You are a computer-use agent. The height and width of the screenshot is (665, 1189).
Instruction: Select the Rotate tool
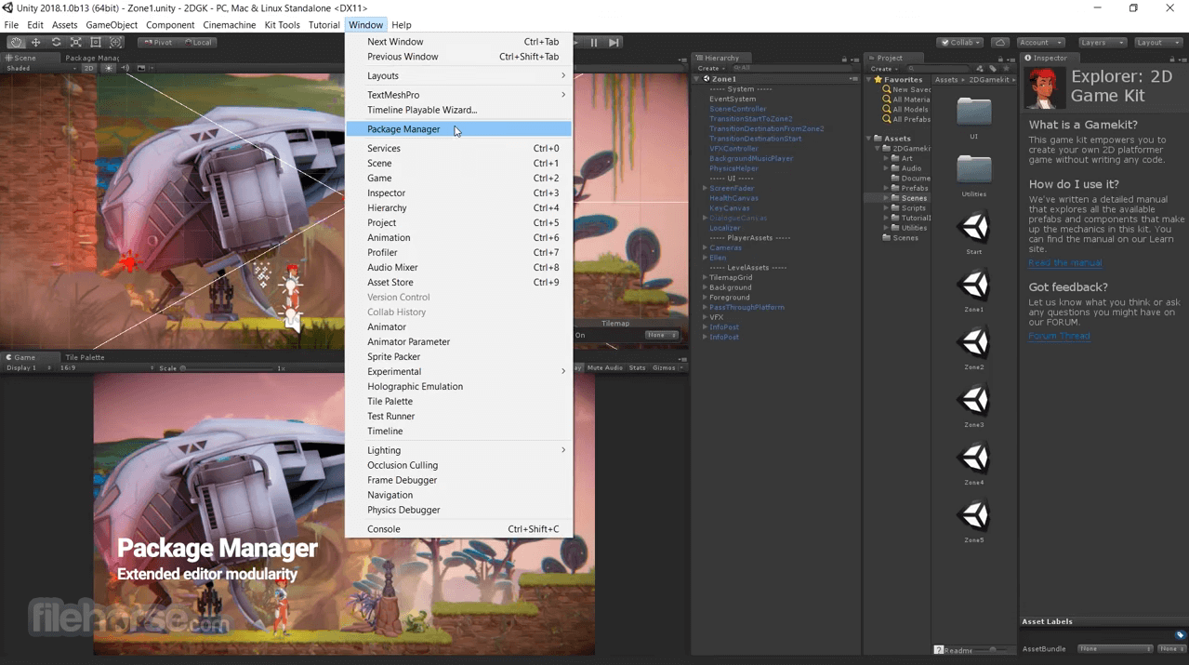pyautogui.click(x=56, y=42)
